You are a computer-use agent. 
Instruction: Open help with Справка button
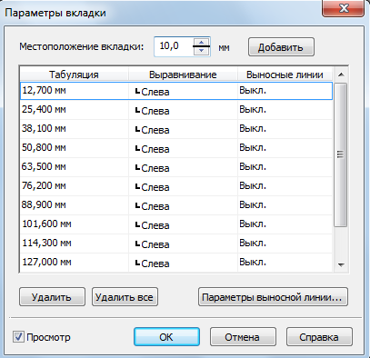[319, 336]
